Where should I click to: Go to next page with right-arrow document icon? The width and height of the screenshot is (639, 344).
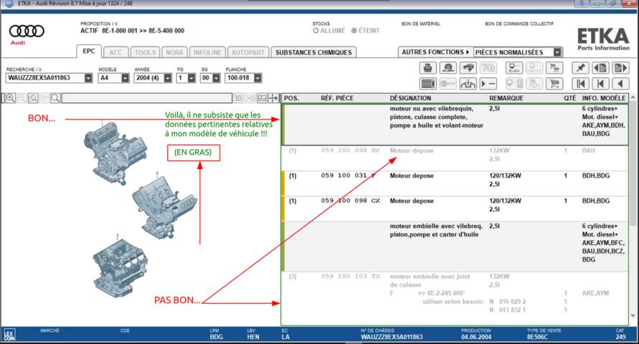coord(620,68)
